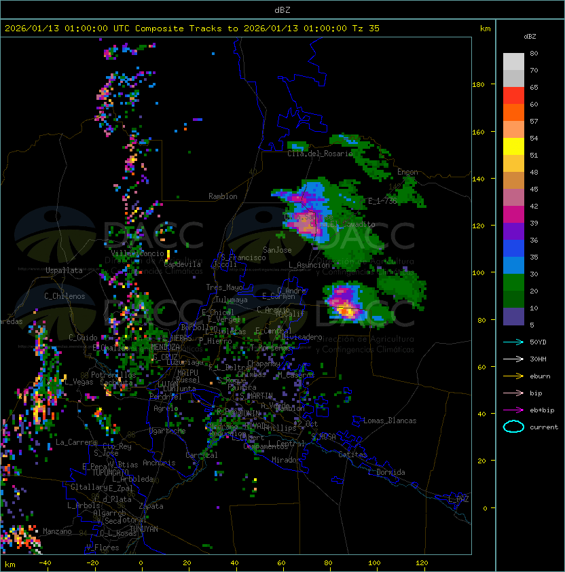Image resolution: width=565 pixels, height=572 pixels.
Task: Click the 'La_Carrera' map label
Action: tap(77, 442)
